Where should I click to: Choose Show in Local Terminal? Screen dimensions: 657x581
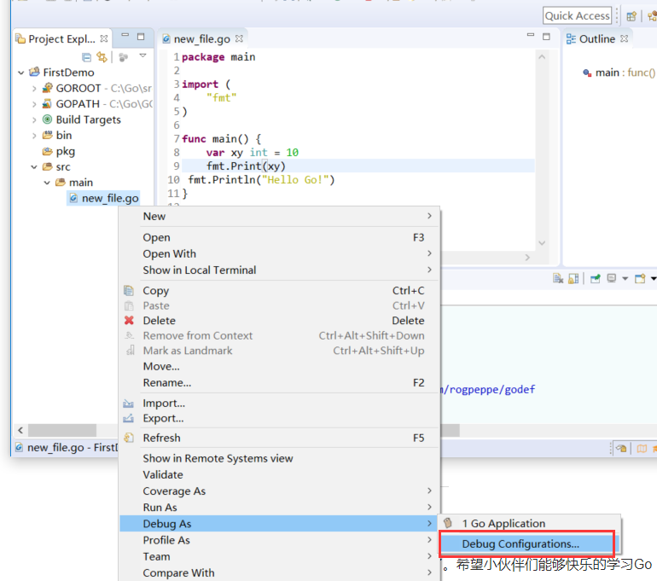280,270
